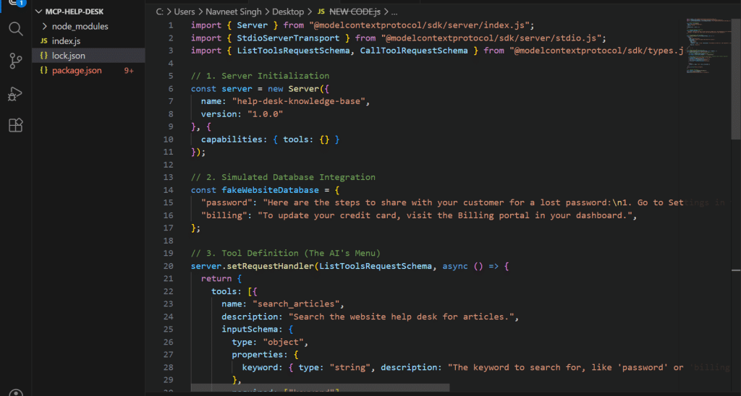Click the horizontal scrollbar at editor bottom

(x=320, y=388)
